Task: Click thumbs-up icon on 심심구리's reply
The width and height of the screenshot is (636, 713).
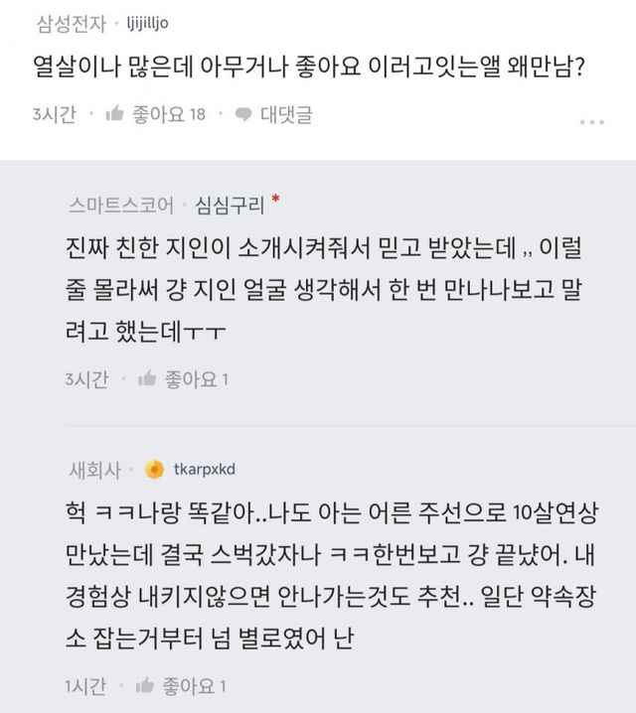Action: pyautogui.click(x=147, y=378)
